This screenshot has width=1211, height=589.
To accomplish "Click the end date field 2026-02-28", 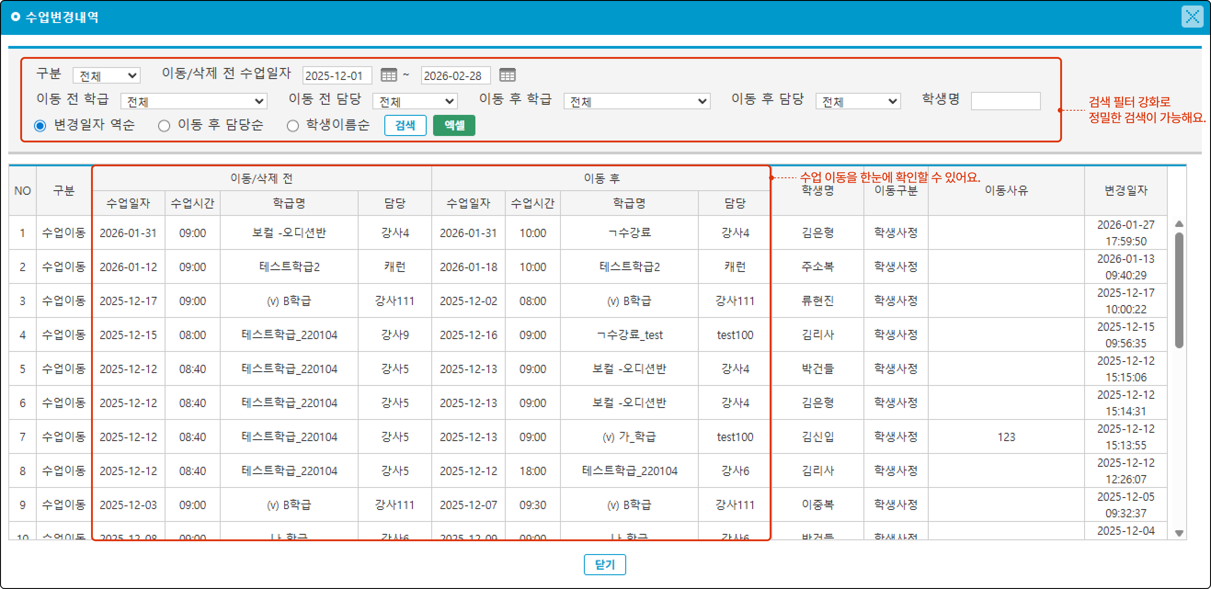I will (455, 76).
